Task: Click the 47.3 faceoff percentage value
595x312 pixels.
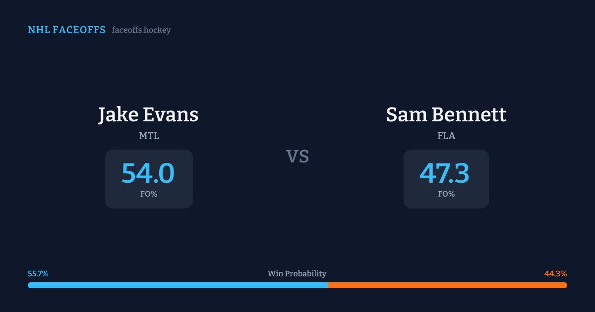Action: click(x=445, y=173)
